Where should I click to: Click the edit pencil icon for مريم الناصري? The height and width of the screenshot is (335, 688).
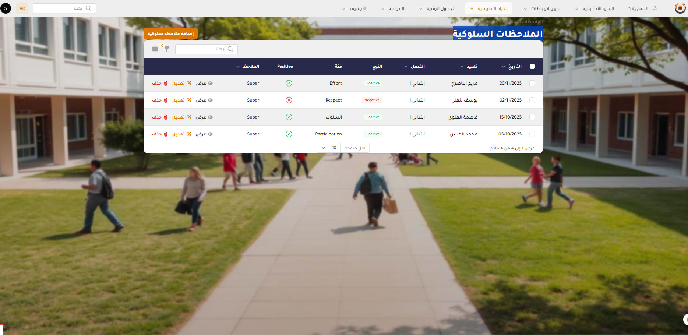click(x=189, y=83)
